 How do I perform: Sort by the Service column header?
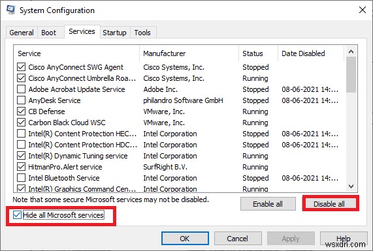(x=76, y=53)
